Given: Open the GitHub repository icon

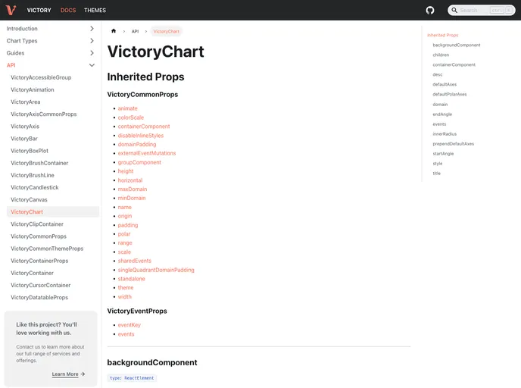Looking at the screenshot, I should pyautogui.click(x=429, y=11).
